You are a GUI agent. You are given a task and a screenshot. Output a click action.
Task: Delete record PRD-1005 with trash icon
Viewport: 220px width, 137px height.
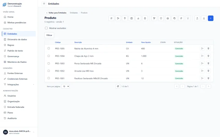[x=208, y=48]
